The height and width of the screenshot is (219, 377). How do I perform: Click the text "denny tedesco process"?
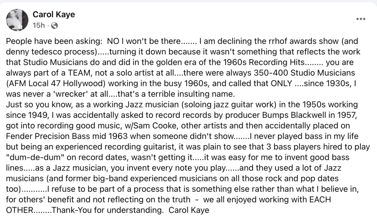50,52
